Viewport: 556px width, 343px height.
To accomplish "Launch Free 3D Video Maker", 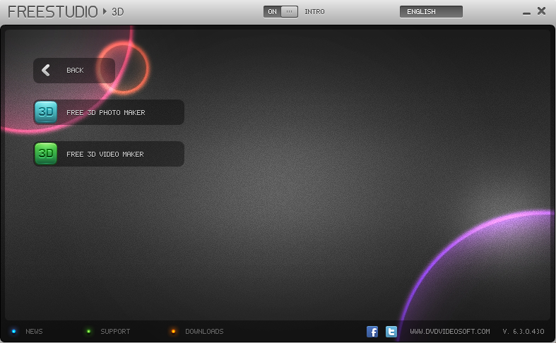I will coord(109,154).
